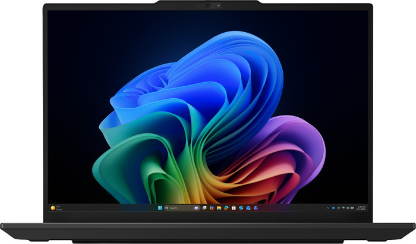This screenshot has height=244, width=416.
Task: Open the blue hexagon app in taskbar
Action: click(241, 208)
